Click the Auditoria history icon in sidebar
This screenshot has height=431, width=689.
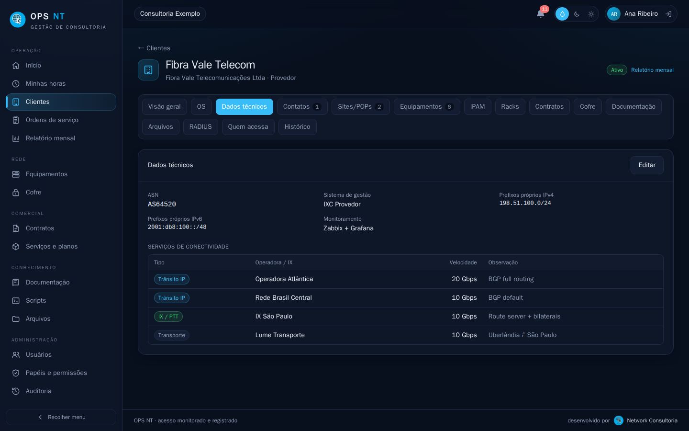(x=16, y=391)
